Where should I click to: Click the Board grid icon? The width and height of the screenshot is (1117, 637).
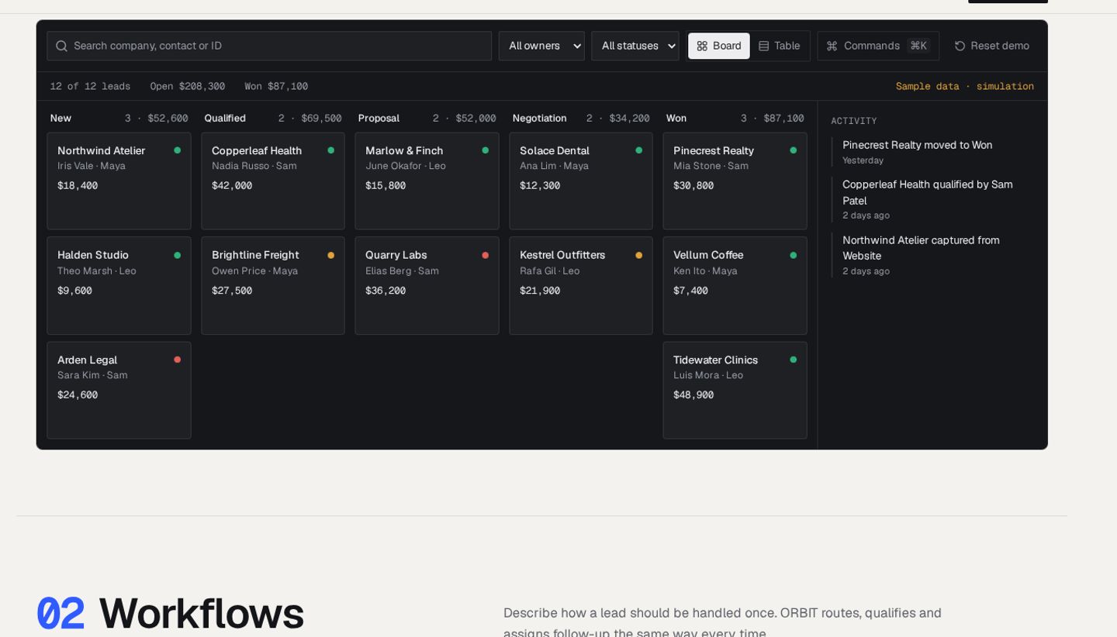[x=702, y=46]
